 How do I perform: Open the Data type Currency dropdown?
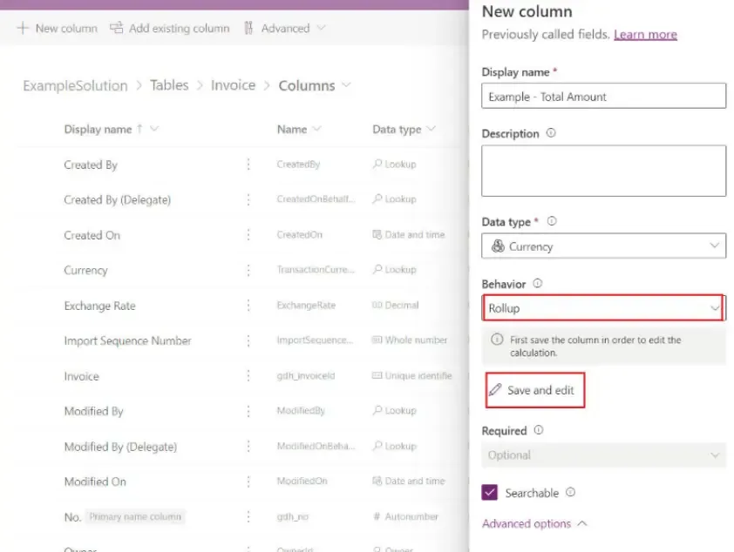click(x=603, y=246)
